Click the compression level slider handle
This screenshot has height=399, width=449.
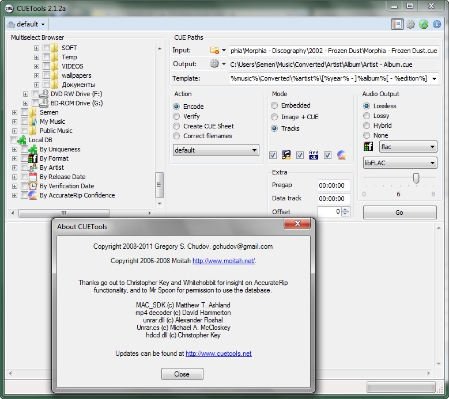(416, 179)
